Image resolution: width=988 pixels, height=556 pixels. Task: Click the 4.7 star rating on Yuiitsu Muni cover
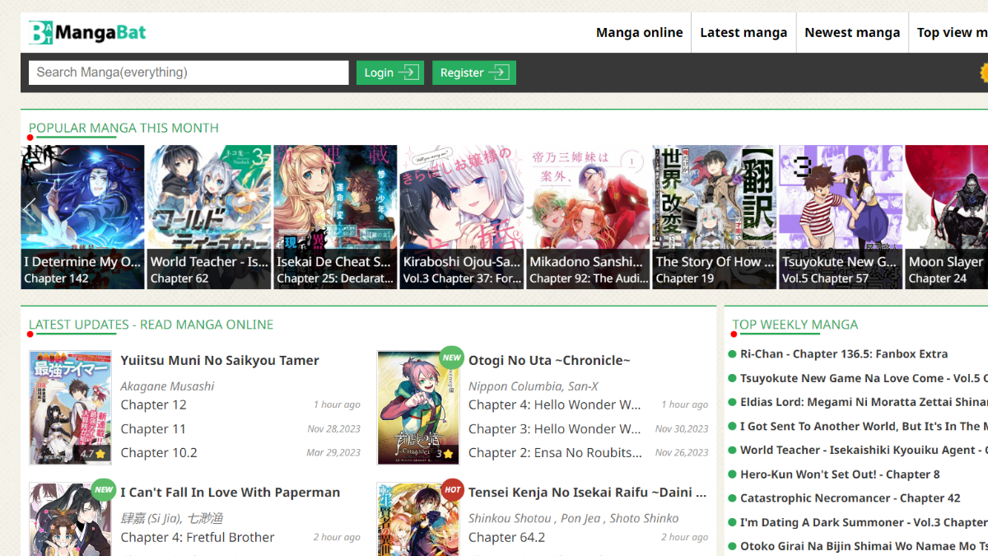pyautogui.click(x=92, y=453)
